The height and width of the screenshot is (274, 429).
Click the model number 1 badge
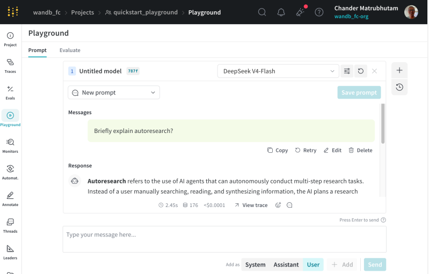(72, 71)
